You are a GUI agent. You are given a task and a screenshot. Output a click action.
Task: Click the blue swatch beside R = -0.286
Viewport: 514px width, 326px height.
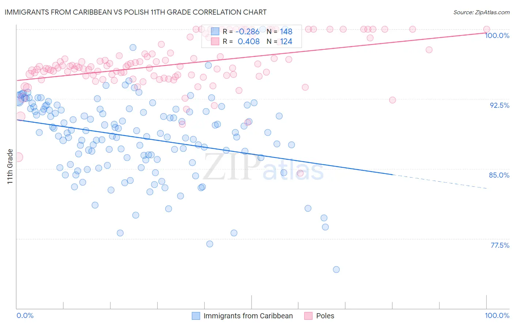coord(215,32)
